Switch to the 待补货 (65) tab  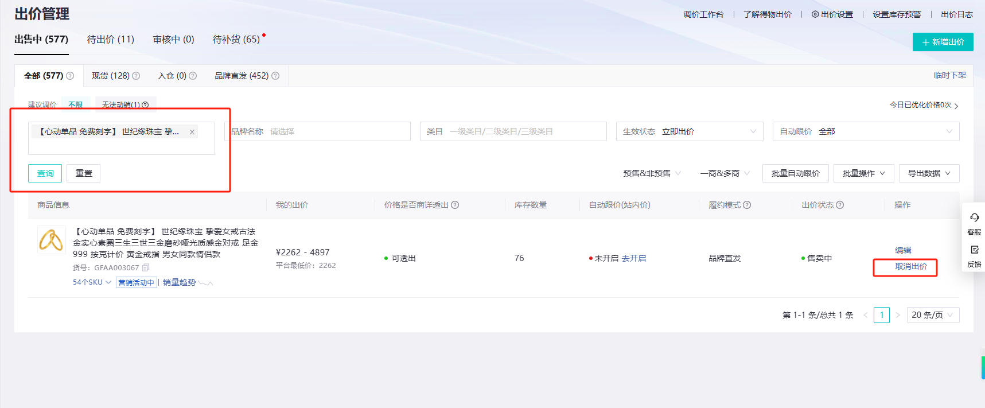coord(236,40)
